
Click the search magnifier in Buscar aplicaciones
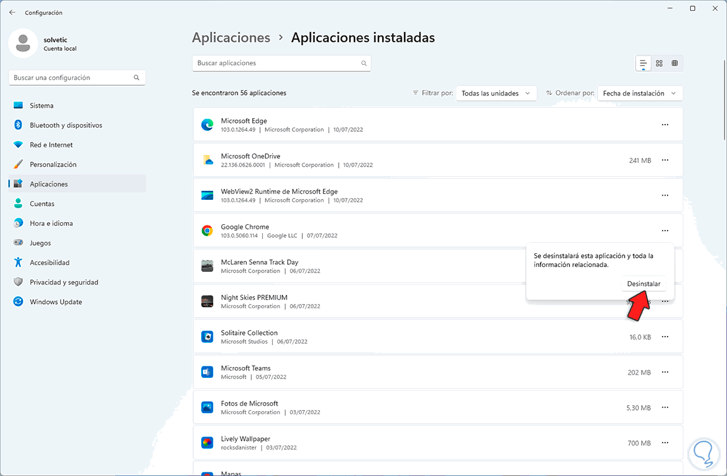coord(363,63)
